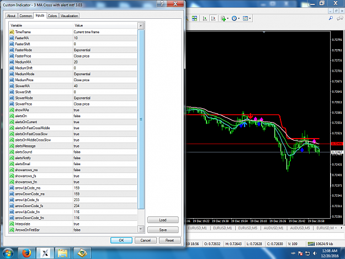Expand the Templates dropdown arrow
345x259 pixels.
click(250, 18)
